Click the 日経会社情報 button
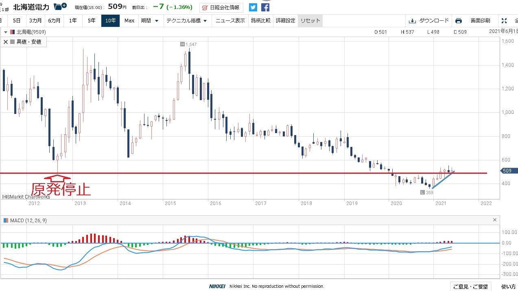The height and width of the screenshot is (291, 518). tap(221, 8)
